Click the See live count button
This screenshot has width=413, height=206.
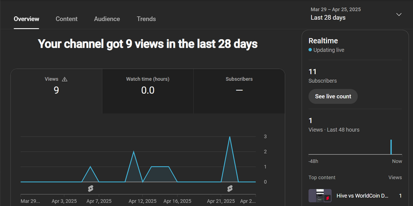coord(333,96)
